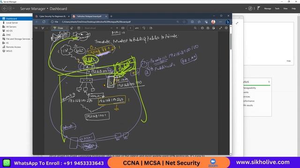This screenshot has height=168, width=300.
Task: Open Remote Access role in sidebar
Action: click(14, 47)
